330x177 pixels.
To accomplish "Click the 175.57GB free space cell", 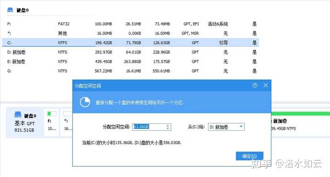I will (x=161, y=61).
